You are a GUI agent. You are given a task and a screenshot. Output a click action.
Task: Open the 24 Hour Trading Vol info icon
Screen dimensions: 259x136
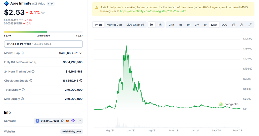pos(33,72)
